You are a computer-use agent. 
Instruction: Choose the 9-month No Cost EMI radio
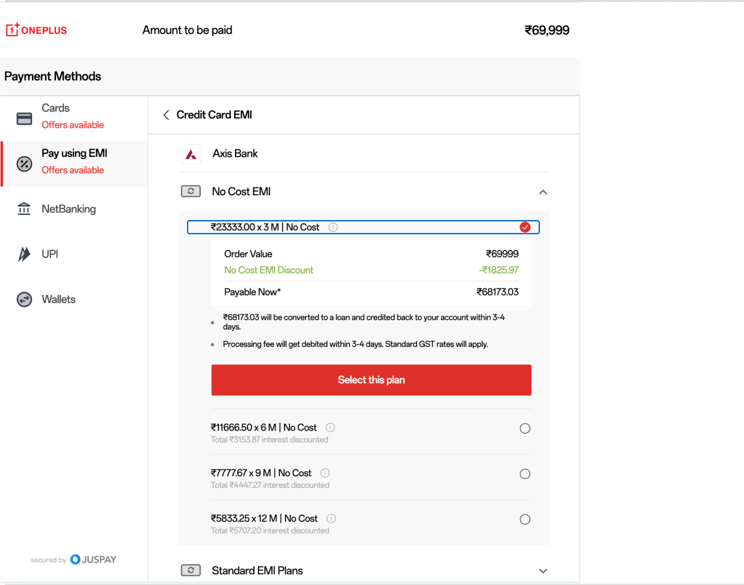pyautogui.click(x=525, y=474)
